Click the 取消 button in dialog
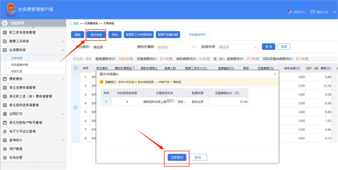 [198, 158]
